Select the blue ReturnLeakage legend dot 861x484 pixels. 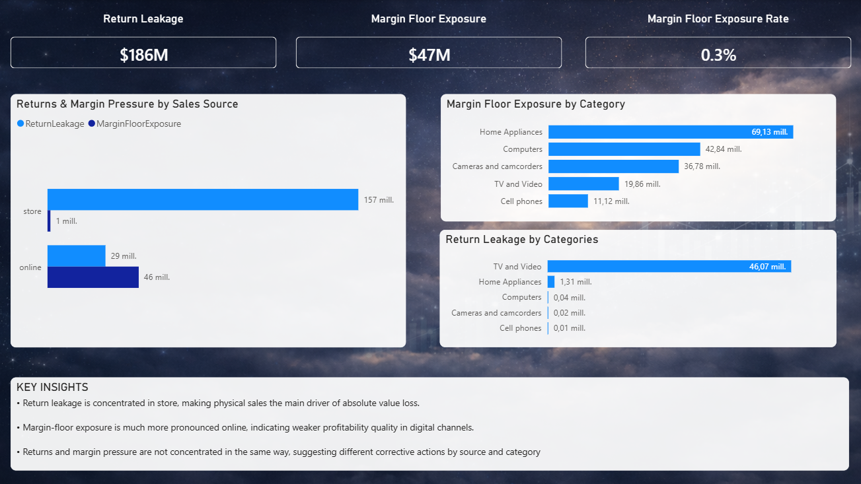[x=19, y=123]
